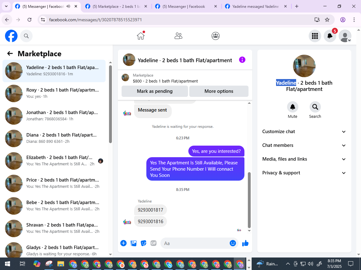Open volume control in system tray
This screenshot has height=270, width=361.
point(311,263)
